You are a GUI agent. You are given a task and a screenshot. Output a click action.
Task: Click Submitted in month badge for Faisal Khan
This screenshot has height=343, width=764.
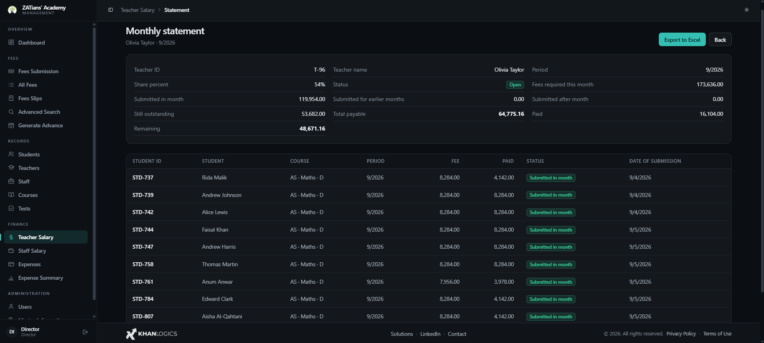[551, 230]
